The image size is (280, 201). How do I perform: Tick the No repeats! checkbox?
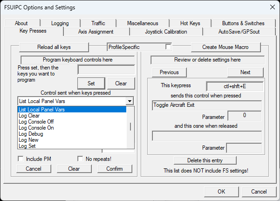(80, 159)
